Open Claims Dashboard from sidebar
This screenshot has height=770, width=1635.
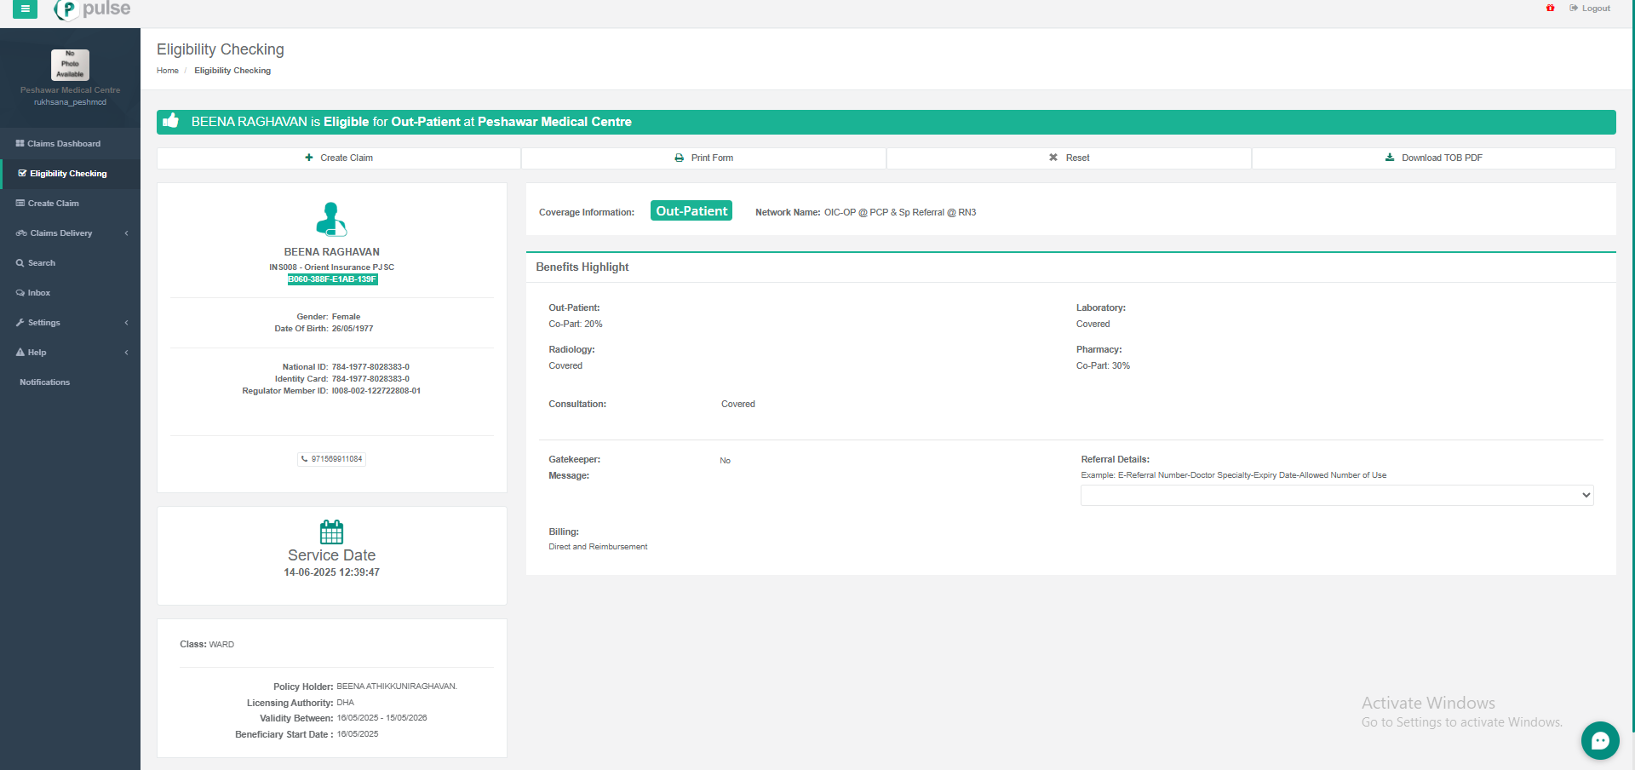tap(63, 144)
